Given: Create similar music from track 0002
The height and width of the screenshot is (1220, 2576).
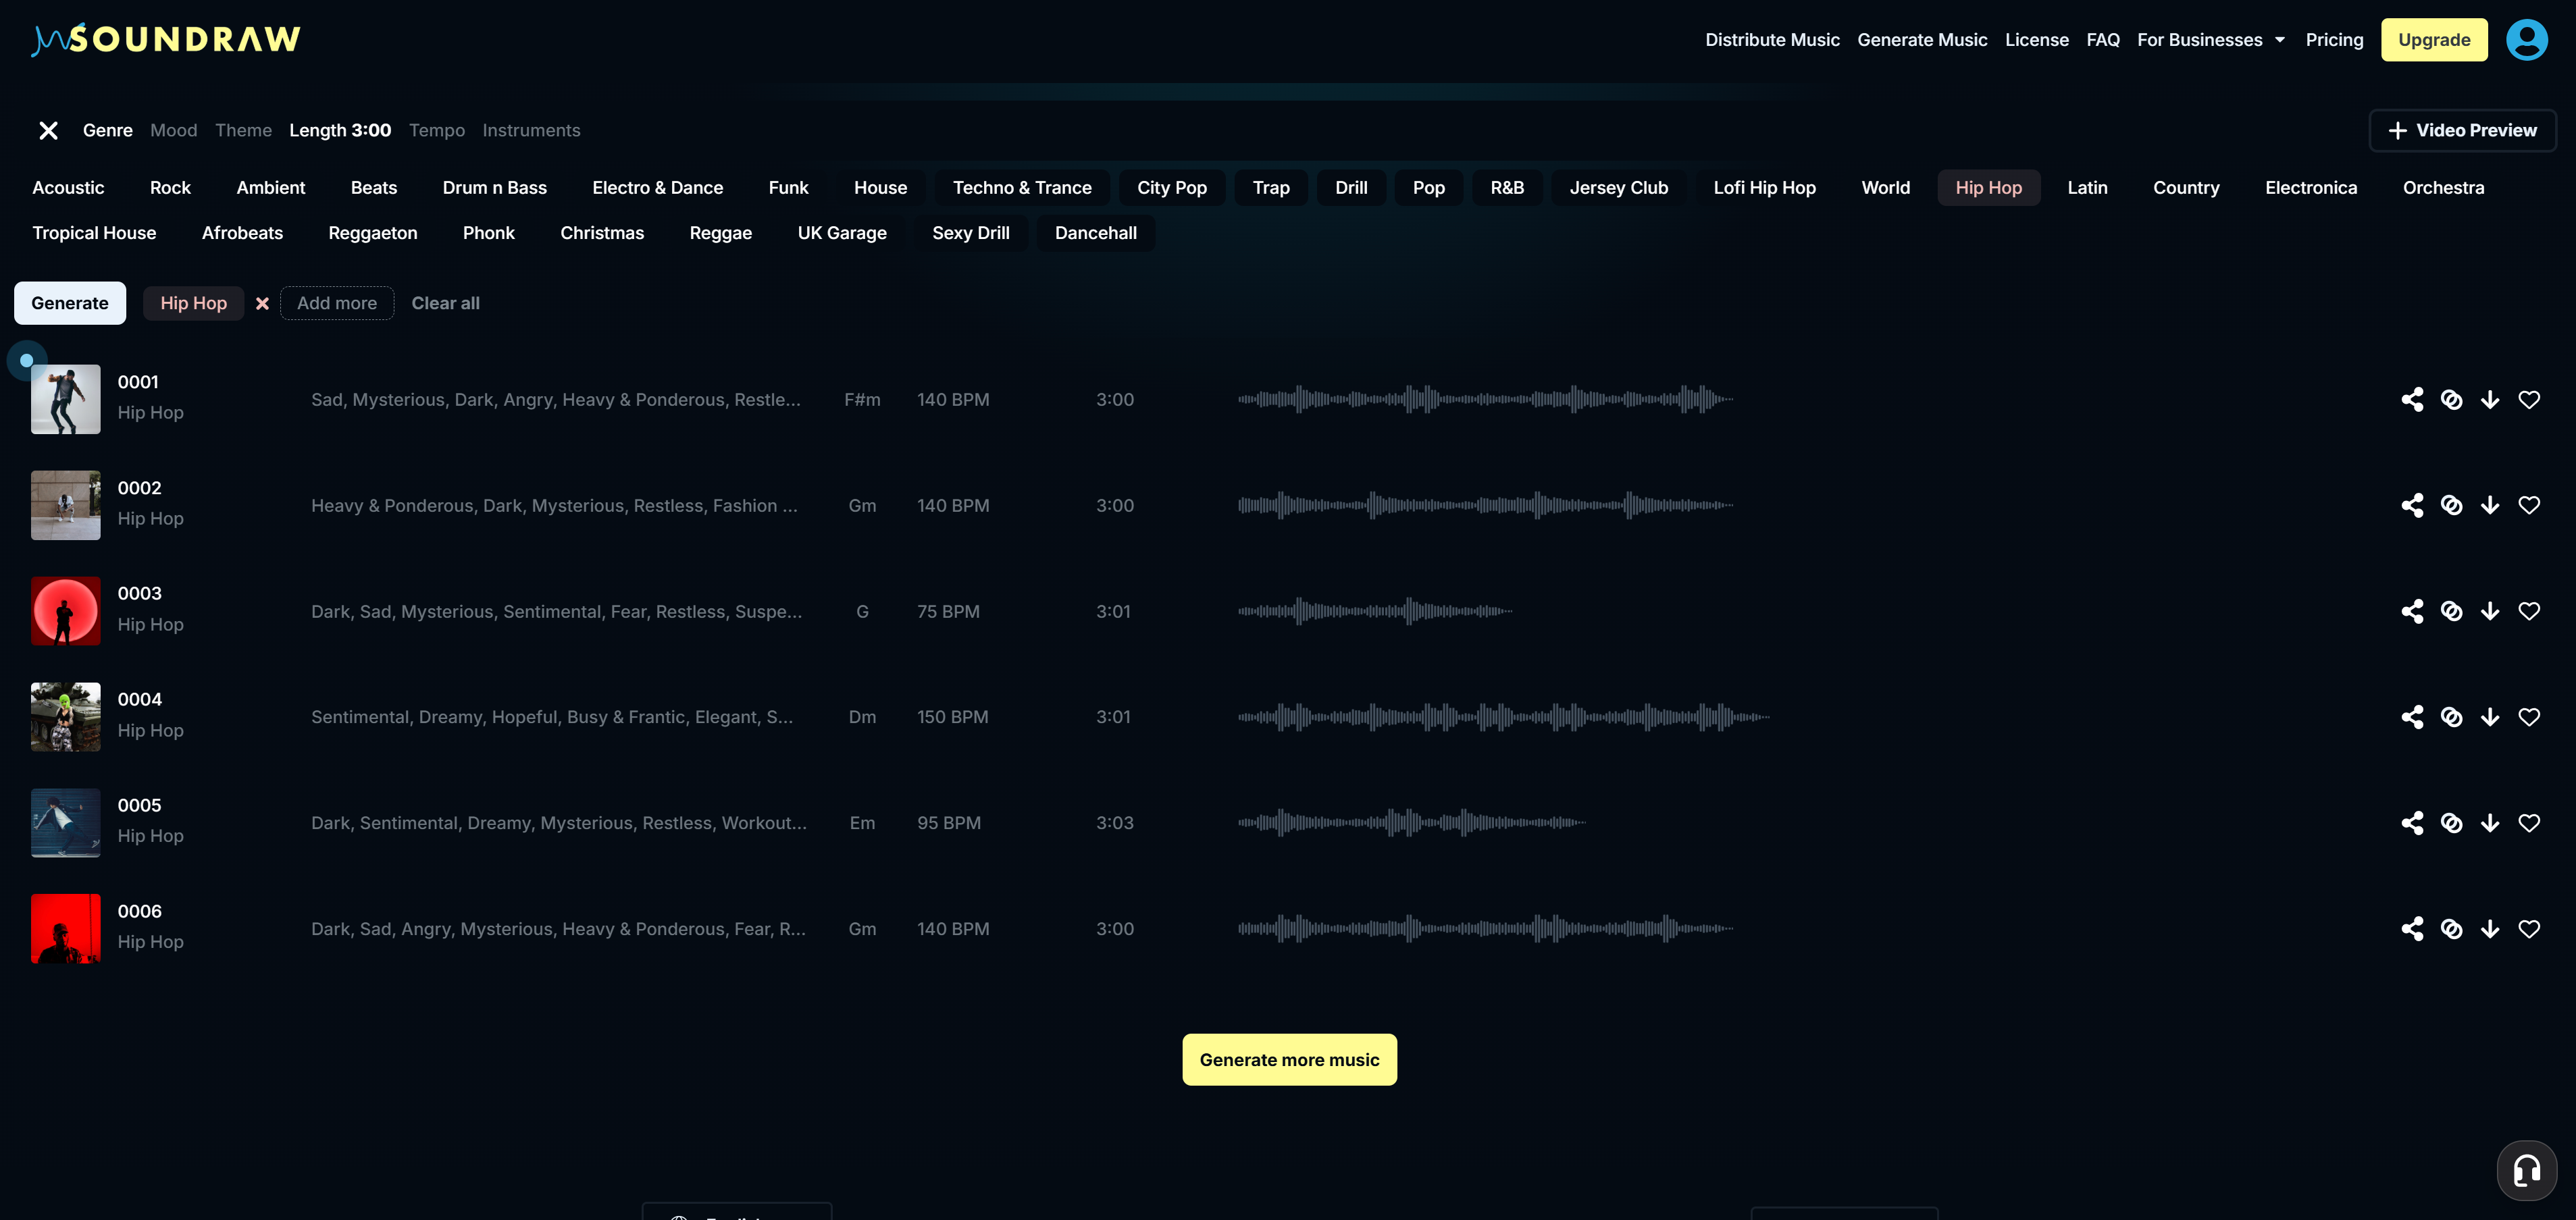Looking at the screenshot, I should coord(2452,505).
